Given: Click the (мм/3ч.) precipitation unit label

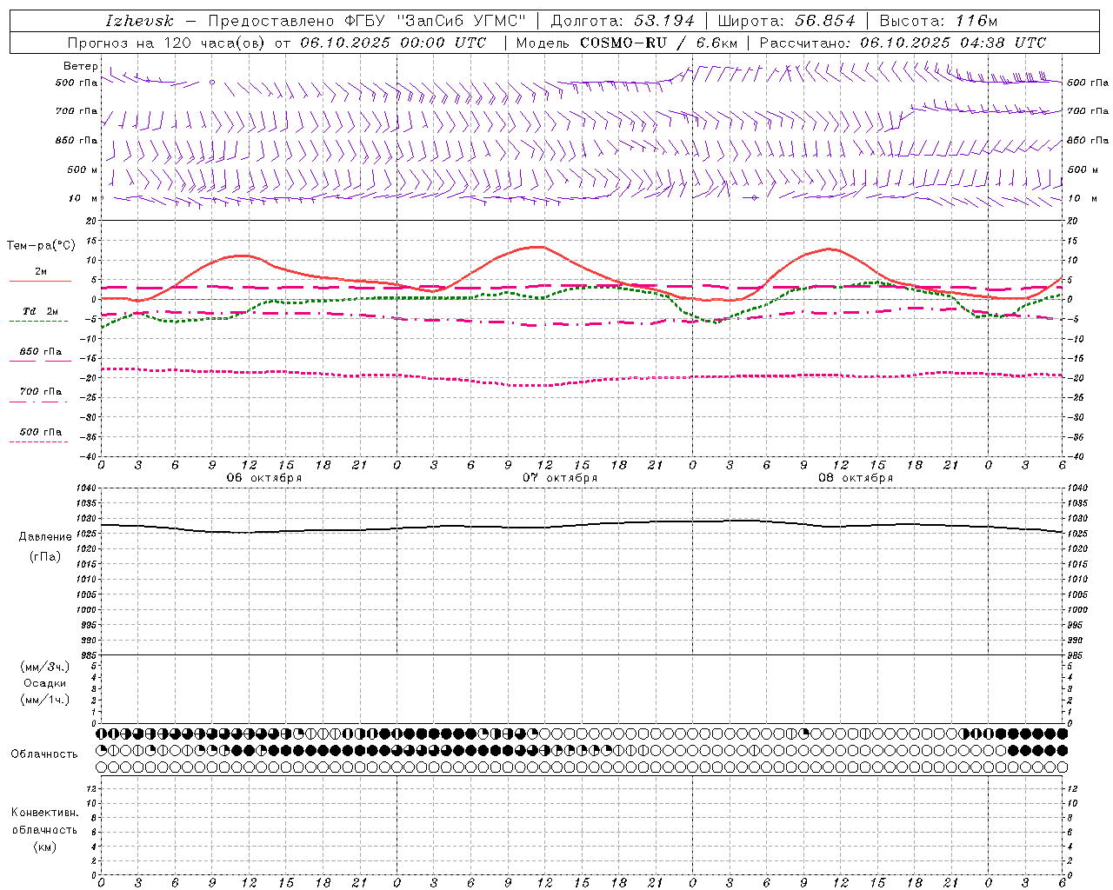Looking at the screenshot, I should click(45, 667).
